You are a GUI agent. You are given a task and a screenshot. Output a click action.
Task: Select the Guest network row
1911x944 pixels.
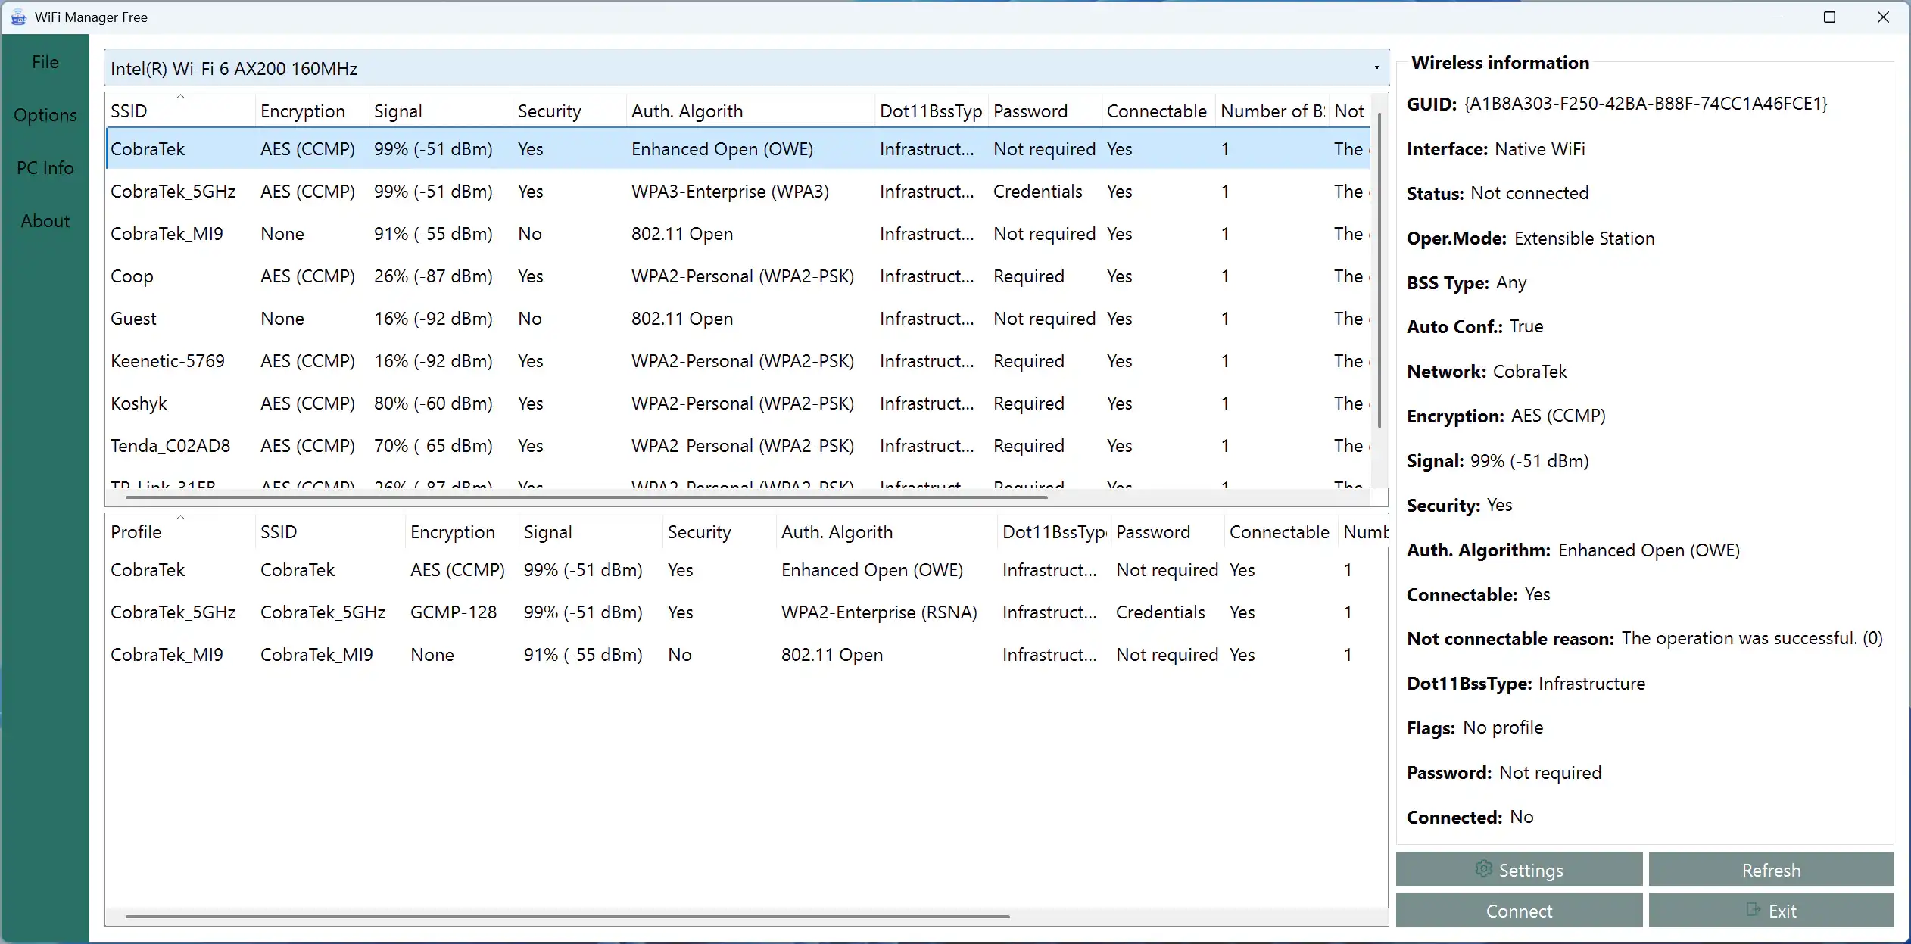coord(134,319)
